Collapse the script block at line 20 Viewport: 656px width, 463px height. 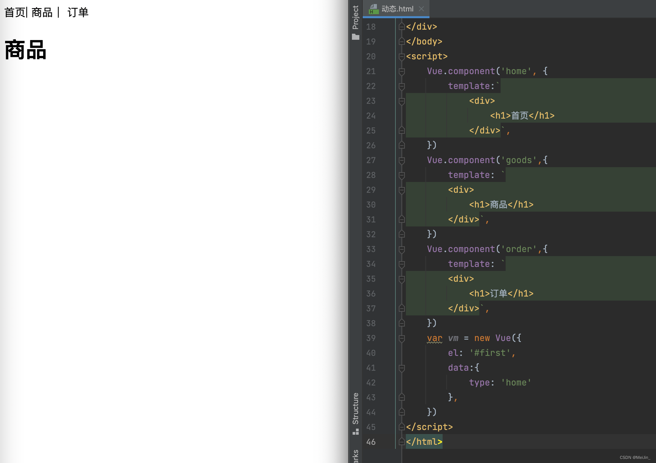coord(401,57)
